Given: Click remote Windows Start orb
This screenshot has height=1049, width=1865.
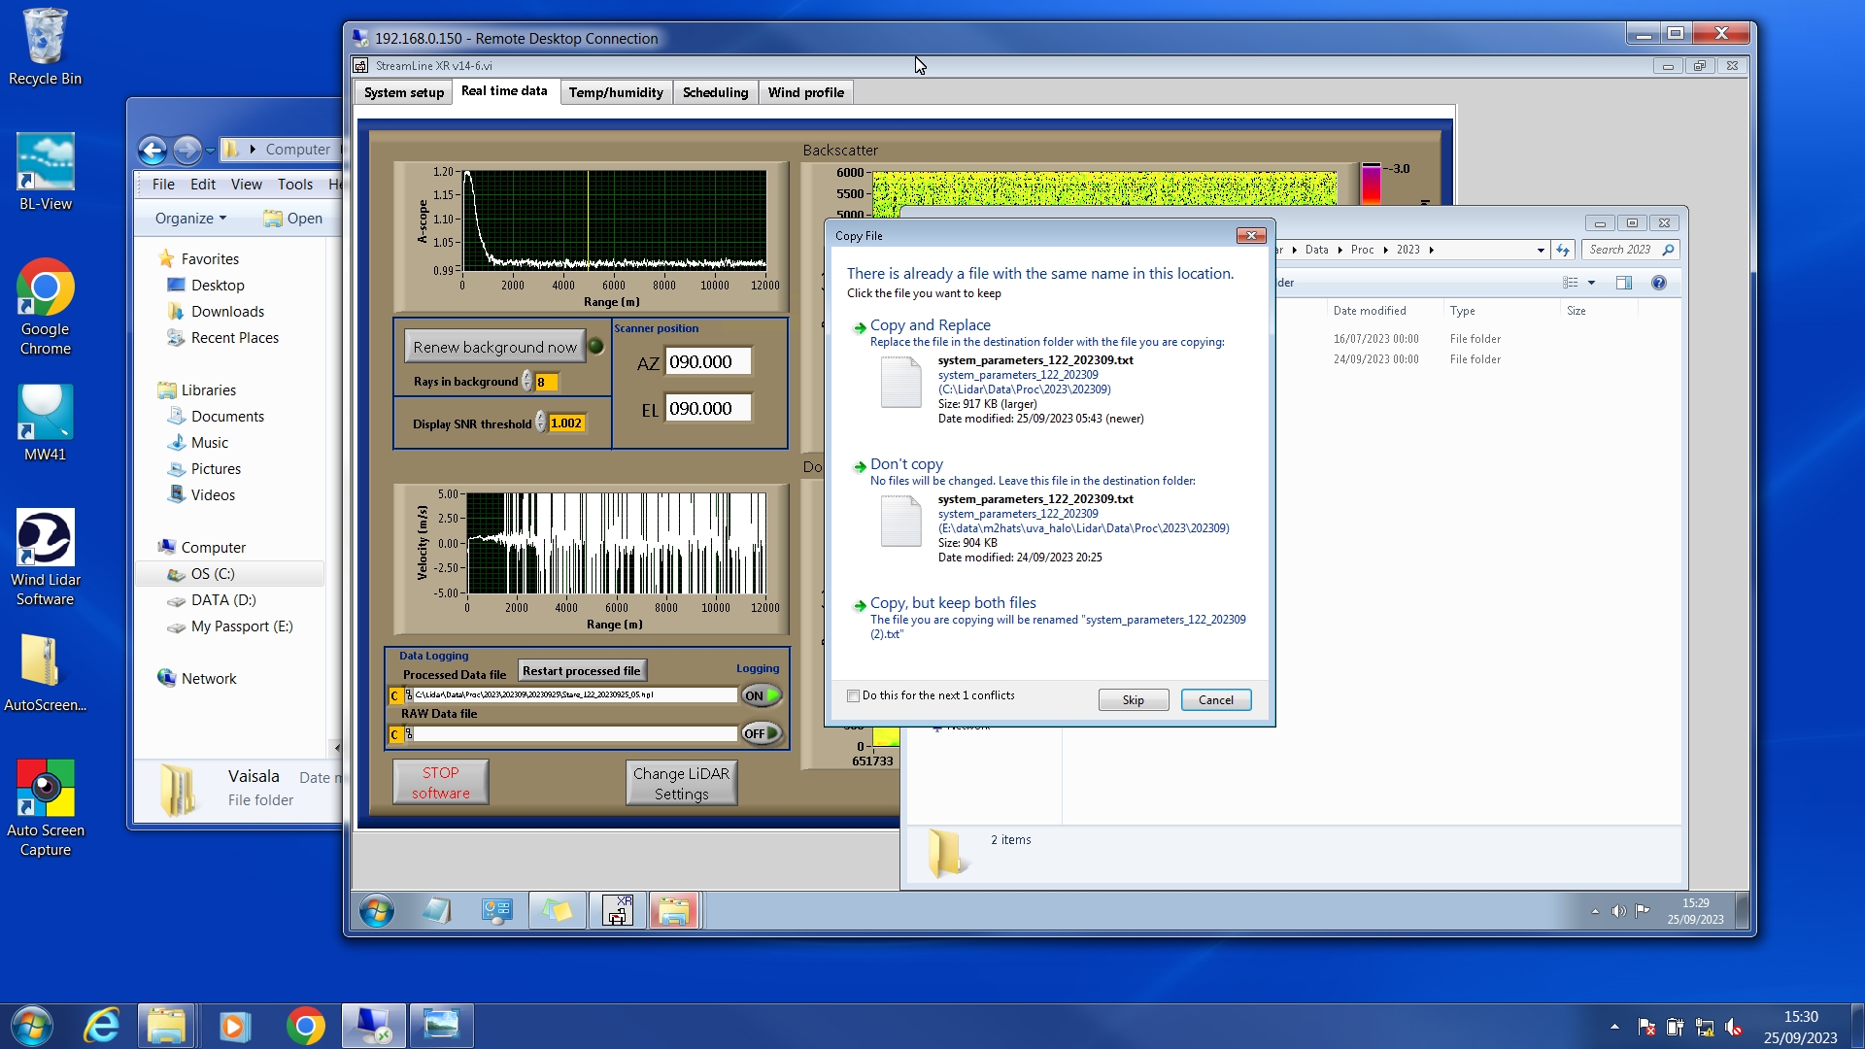Looking at the screenshot, I should (x=377, y=911).
